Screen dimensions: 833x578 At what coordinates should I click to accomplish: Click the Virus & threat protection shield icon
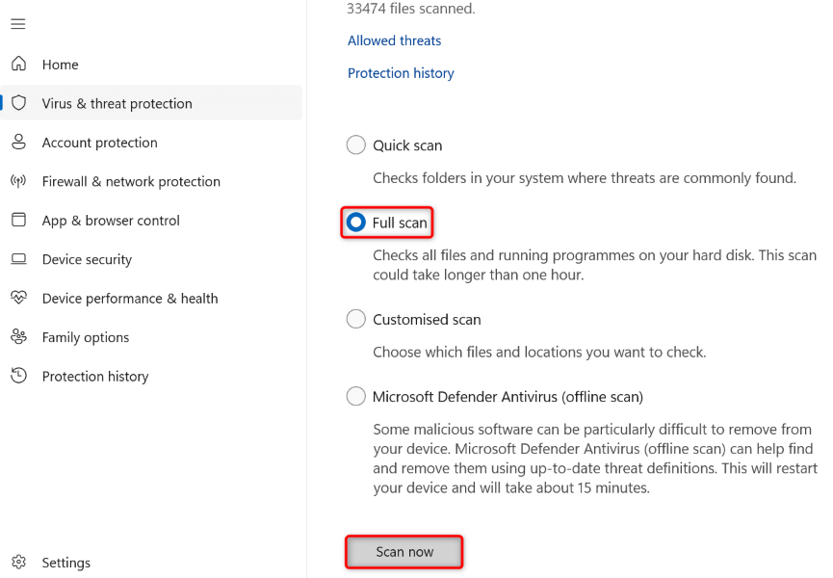(x=18, y=103)
